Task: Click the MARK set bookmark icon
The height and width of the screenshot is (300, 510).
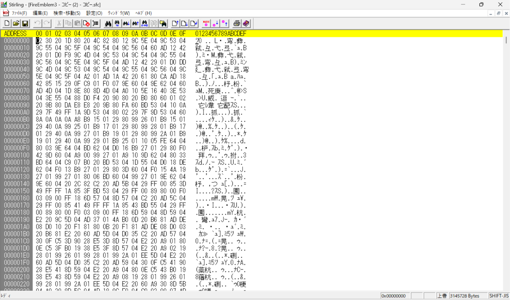Action: tap(206, 23)
